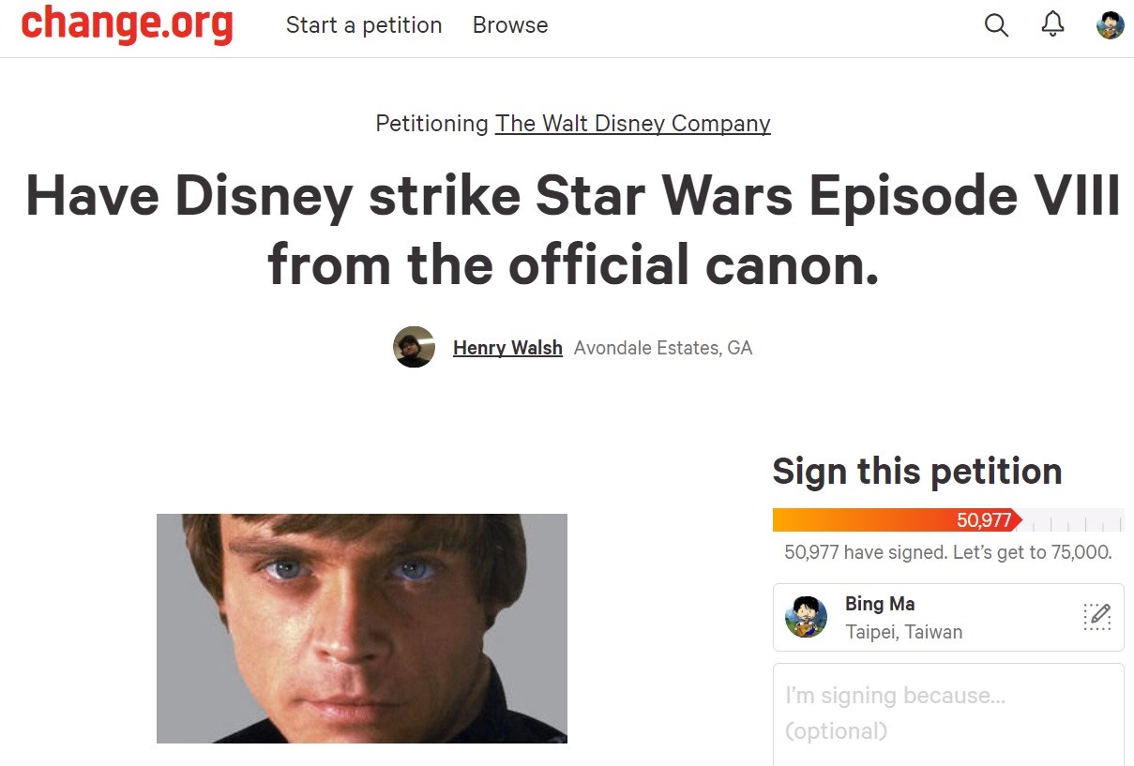
Task: Check the notifications bell icon
Action: [1053, 24]
